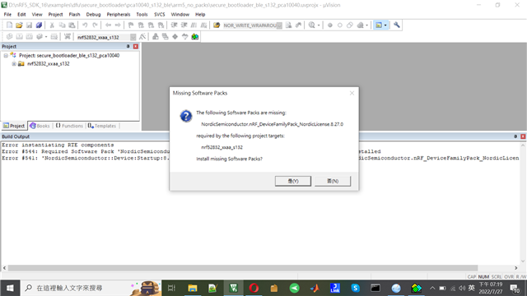Image resolution: width=527 pixels, height=296 pixels.
Task: Click the Manage Run-Time Environment diamond icon
Action: 175,36
